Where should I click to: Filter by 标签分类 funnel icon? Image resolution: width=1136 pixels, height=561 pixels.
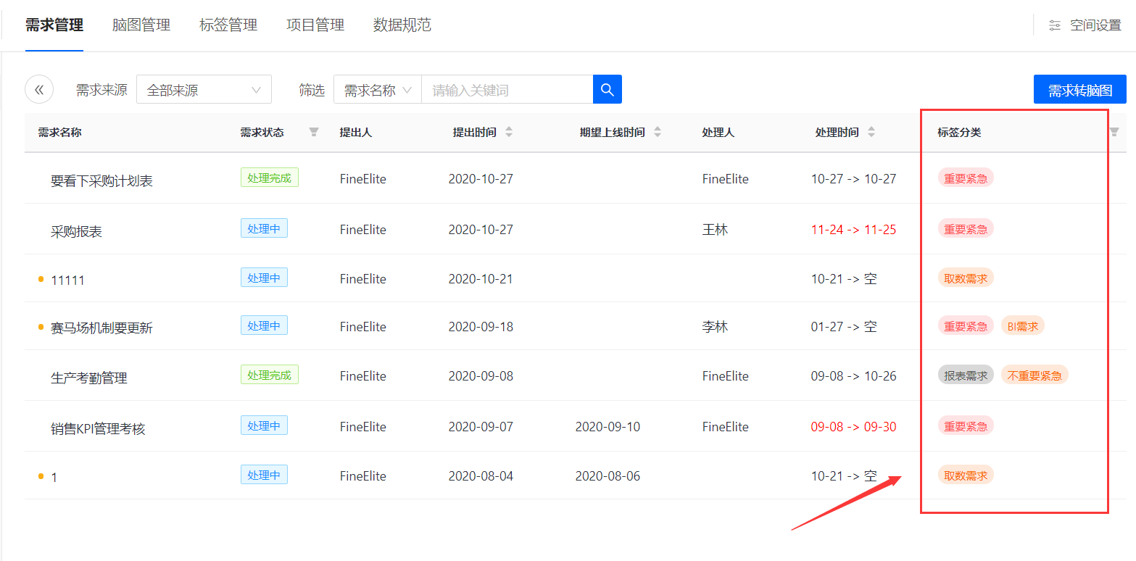(1114, 132)
